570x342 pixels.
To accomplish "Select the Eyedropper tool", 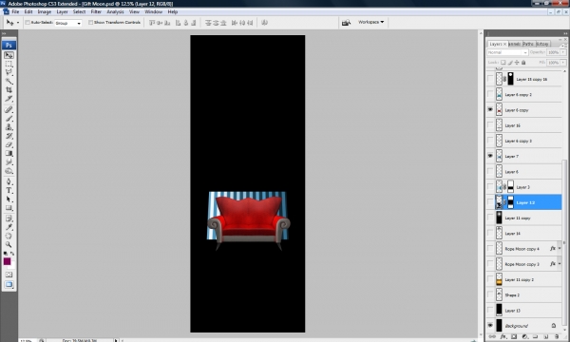I will (9, 227).
